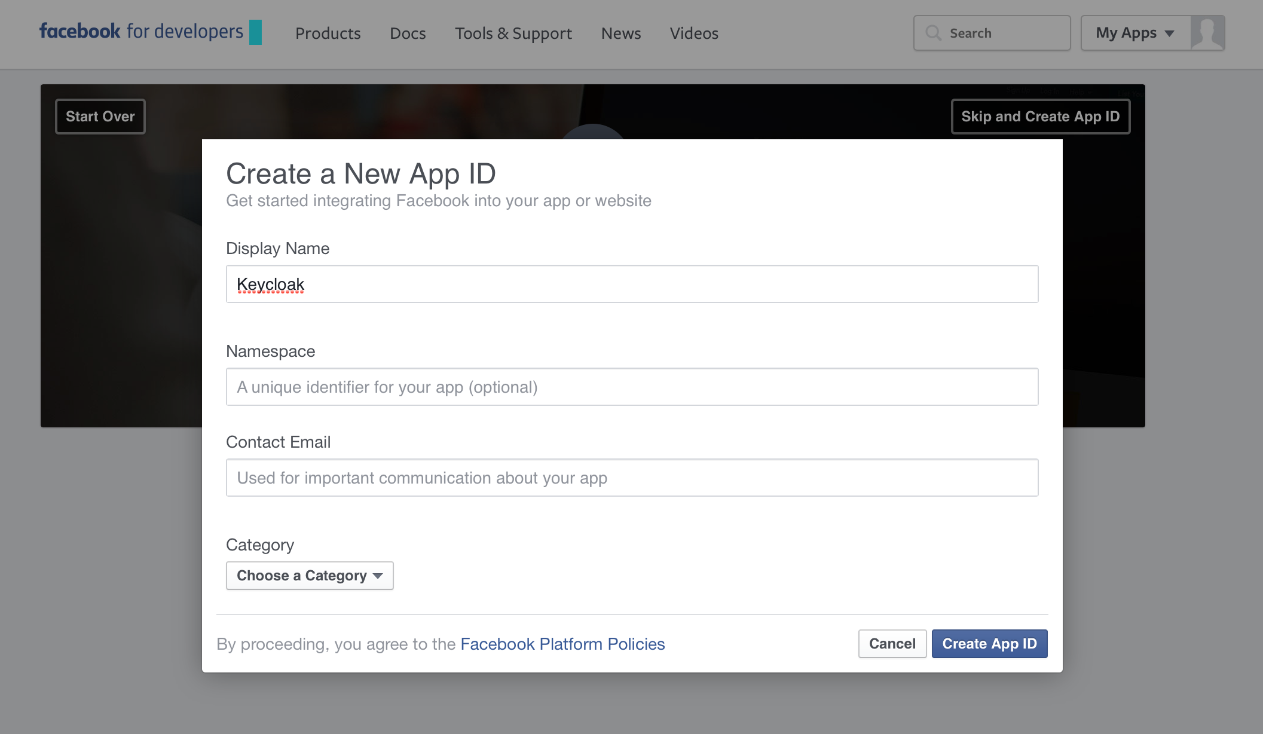Click the Start Over button

(x=100, y=116)
